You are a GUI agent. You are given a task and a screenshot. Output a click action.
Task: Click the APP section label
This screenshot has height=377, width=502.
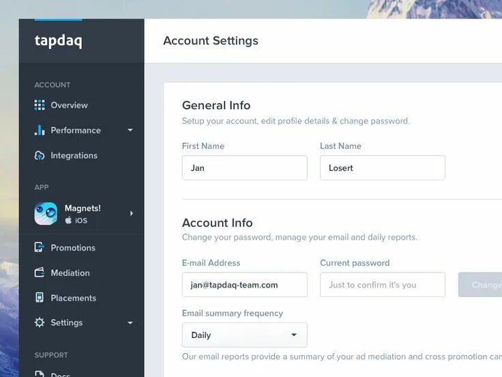pos(42,187)
